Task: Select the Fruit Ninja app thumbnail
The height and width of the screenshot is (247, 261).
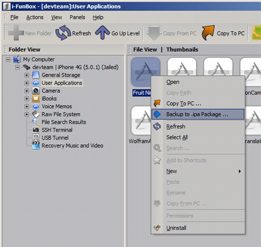Action: pos(146,72)
